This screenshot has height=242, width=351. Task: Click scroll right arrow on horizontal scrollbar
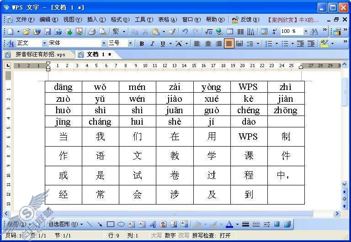pyautogui.click(x=337, y=214)
